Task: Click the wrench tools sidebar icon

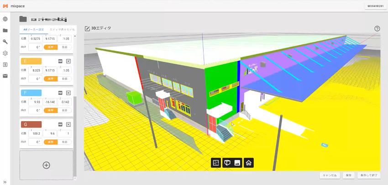Action: (5, 41)
